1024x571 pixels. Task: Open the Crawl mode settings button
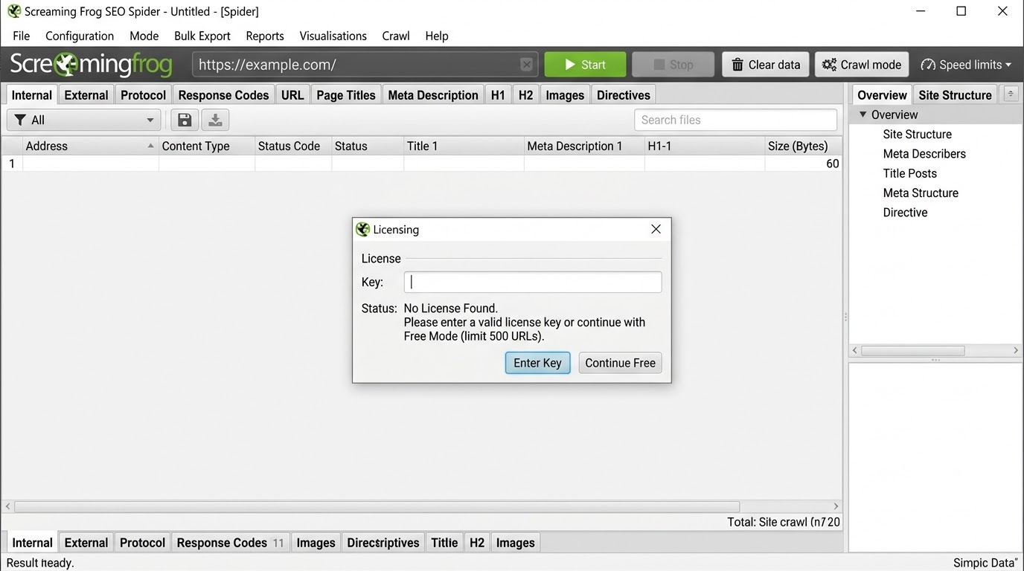click(x=862, y=65)
